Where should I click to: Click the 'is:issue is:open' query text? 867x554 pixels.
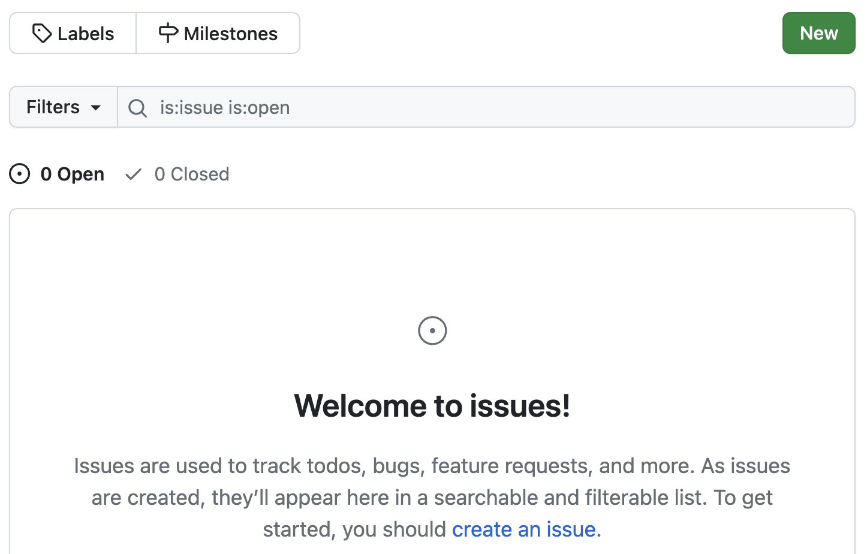pos(225,108)
